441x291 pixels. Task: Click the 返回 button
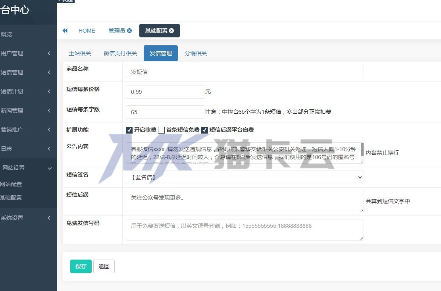[104, 266]
